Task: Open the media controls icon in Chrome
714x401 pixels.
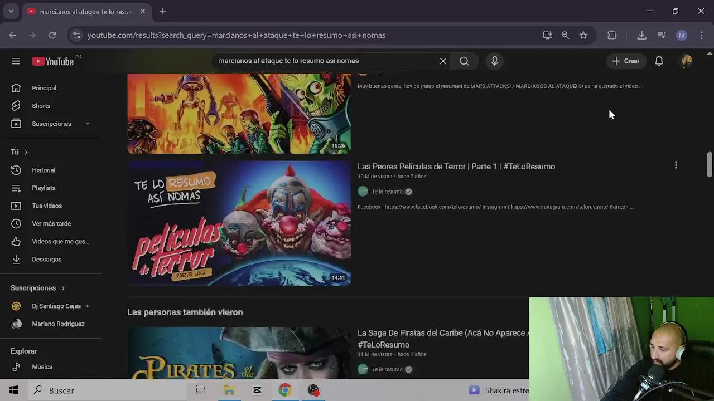Action: [662, 35]
